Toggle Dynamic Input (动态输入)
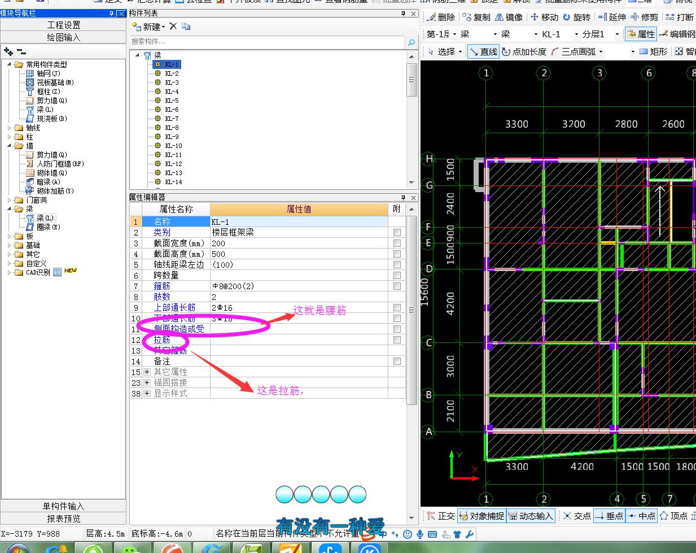The width and height of the screenshot is (696, 553). (530, 516)
